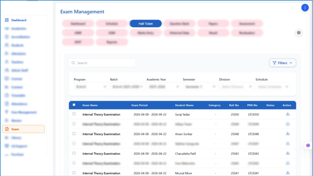Click the student name Aman Sonkar
The height and width of the screenshot is (176, 313).
[184, 134]
